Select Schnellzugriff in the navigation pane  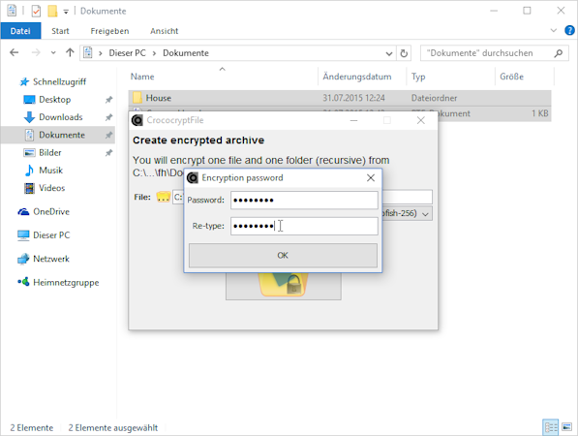click(59, 81)
